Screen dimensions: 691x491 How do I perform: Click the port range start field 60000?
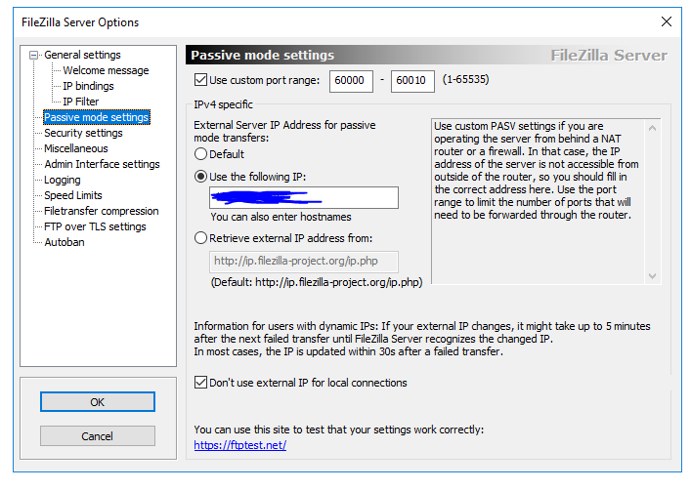click(x=351, y=81)
